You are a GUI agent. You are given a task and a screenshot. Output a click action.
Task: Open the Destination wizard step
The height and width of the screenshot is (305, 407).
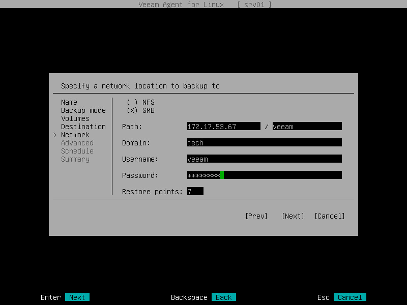(83, 127)
